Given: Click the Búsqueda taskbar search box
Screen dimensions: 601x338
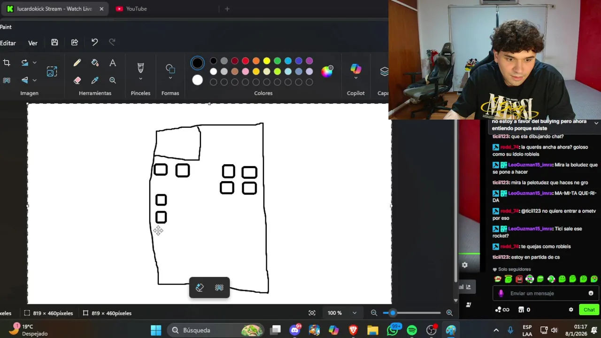Looking at the screenshot, I should tap(216, 330).
